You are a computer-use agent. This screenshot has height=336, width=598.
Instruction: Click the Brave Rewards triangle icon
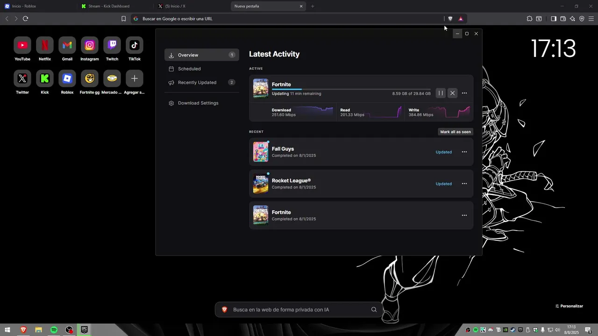[461, 19]
